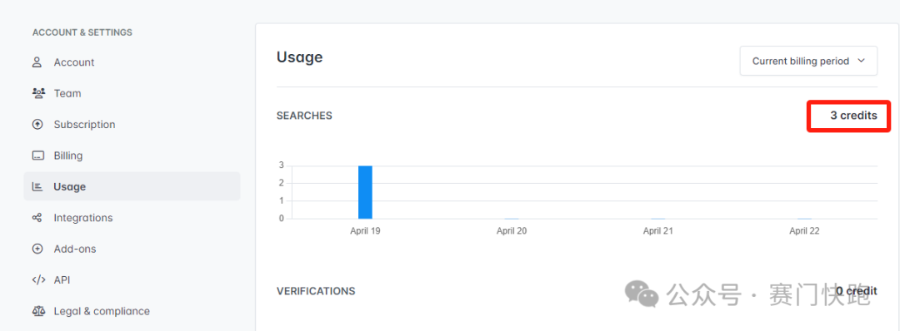Click the Billing card icon

(37, 156)
